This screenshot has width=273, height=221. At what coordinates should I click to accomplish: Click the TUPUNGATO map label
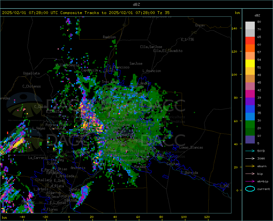point(54,173)
